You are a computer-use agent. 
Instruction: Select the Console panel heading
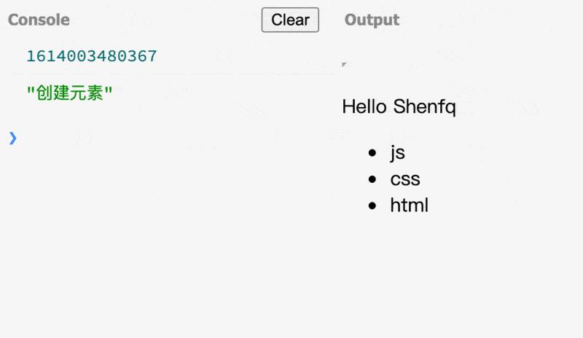tap(39, 20)
